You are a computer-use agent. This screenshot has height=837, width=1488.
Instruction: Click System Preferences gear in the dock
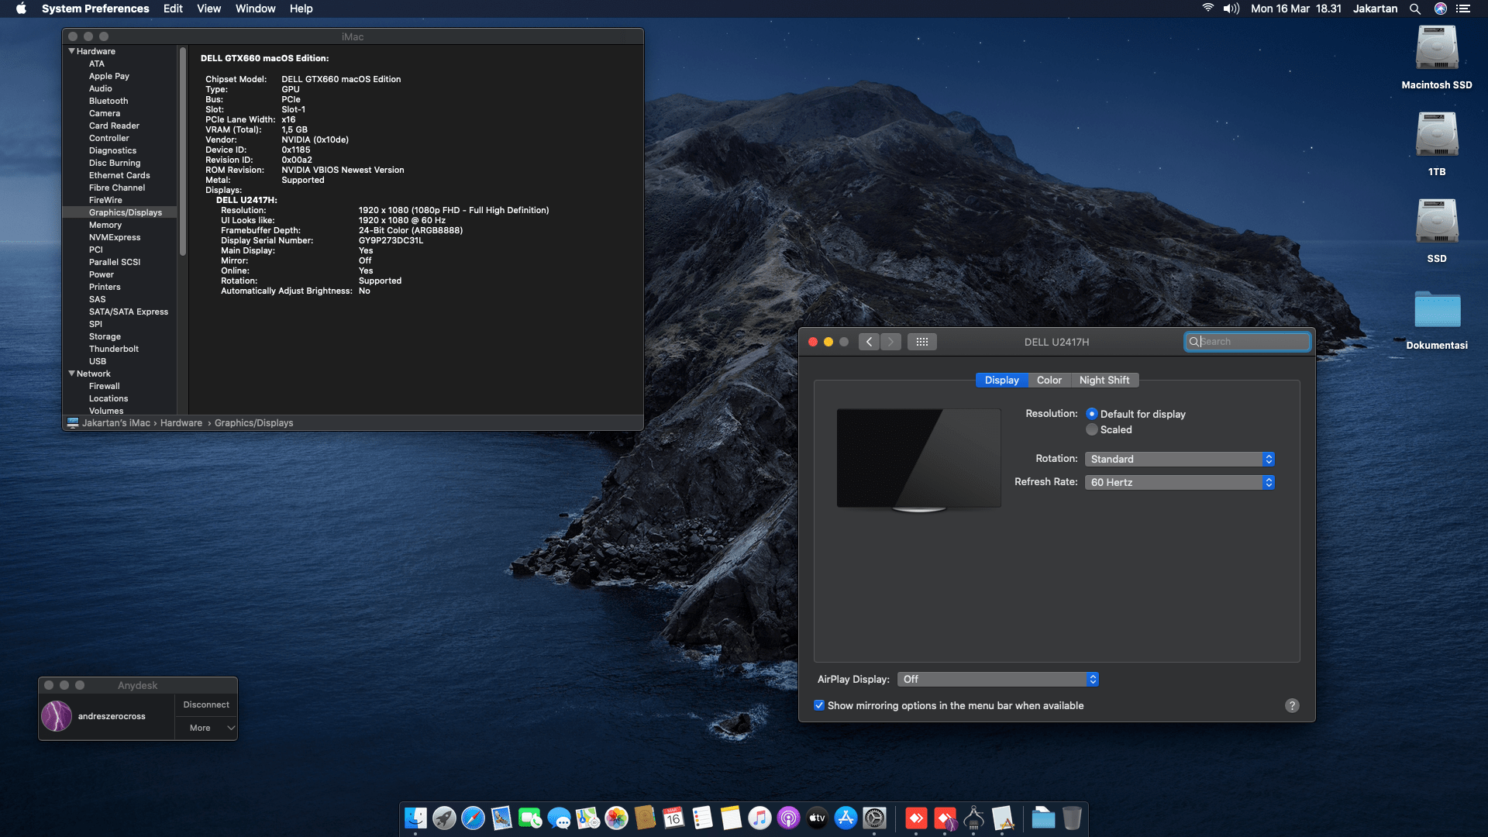(x=874, y=818)
